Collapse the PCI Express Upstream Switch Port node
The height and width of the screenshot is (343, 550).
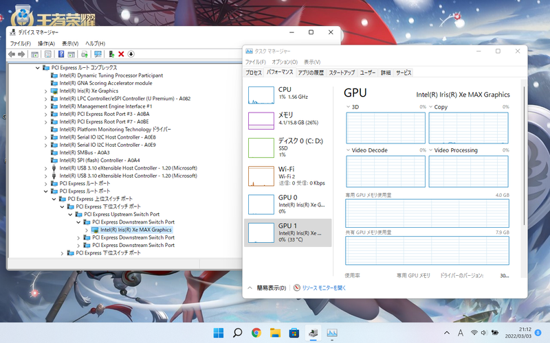[x=70, y=215]
